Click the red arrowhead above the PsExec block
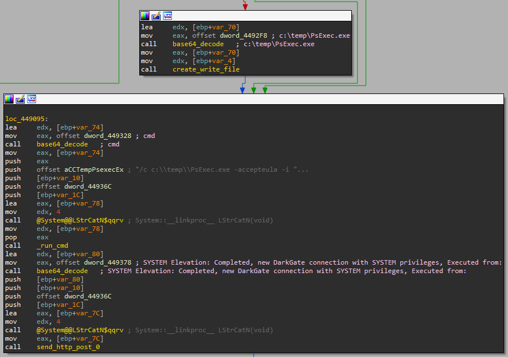This screenshot has width=508, height=357. click(245, 6)
